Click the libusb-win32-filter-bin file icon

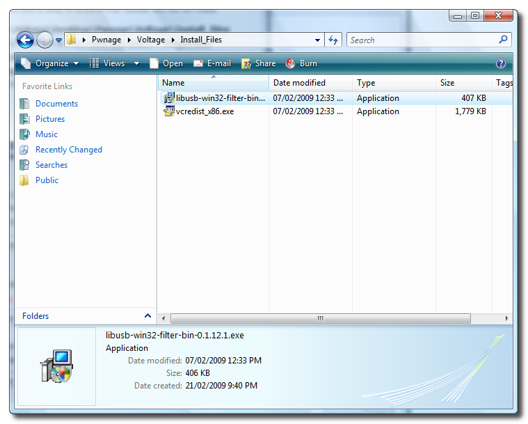168,98
